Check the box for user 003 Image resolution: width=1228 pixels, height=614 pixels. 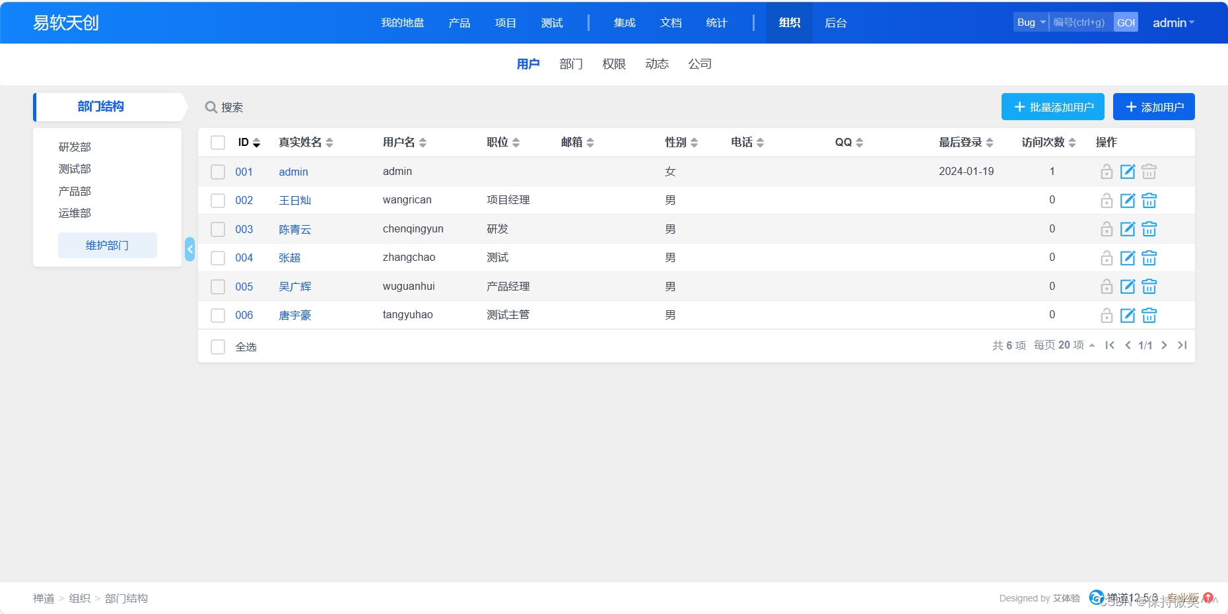point(218,229)
